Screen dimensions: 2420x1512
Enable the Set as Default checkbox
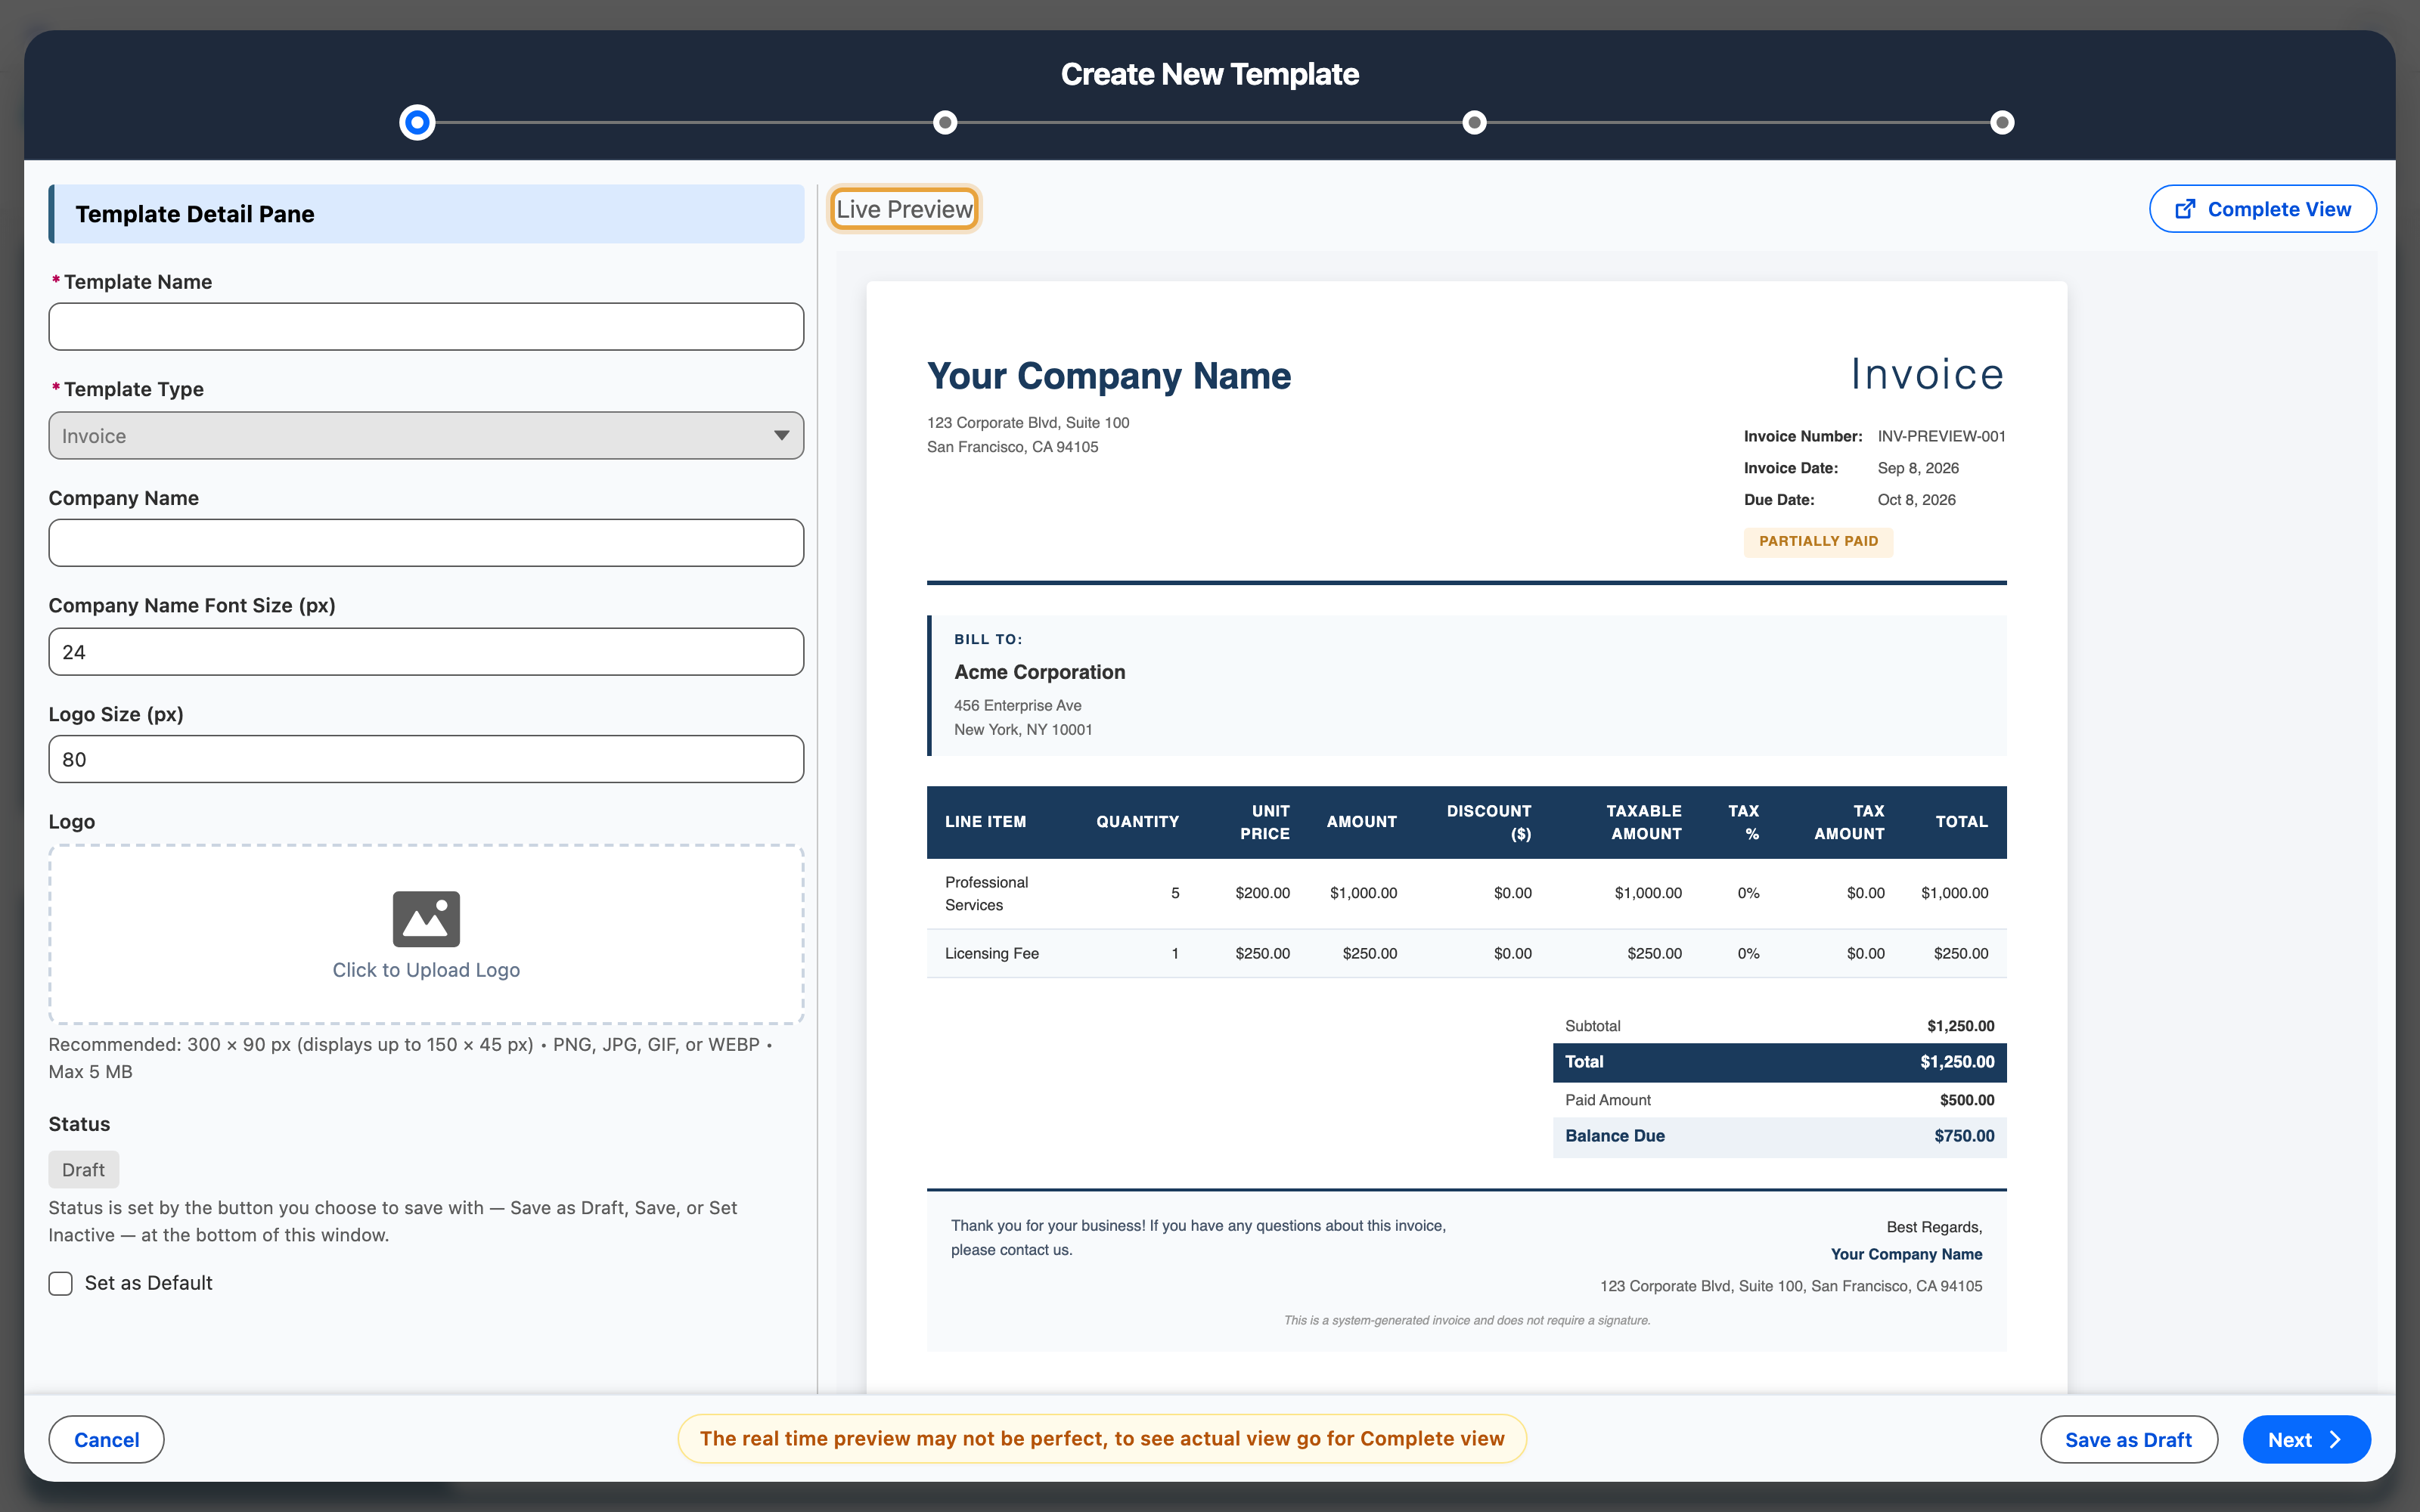pyautogui.click(x=61, y=1283)
